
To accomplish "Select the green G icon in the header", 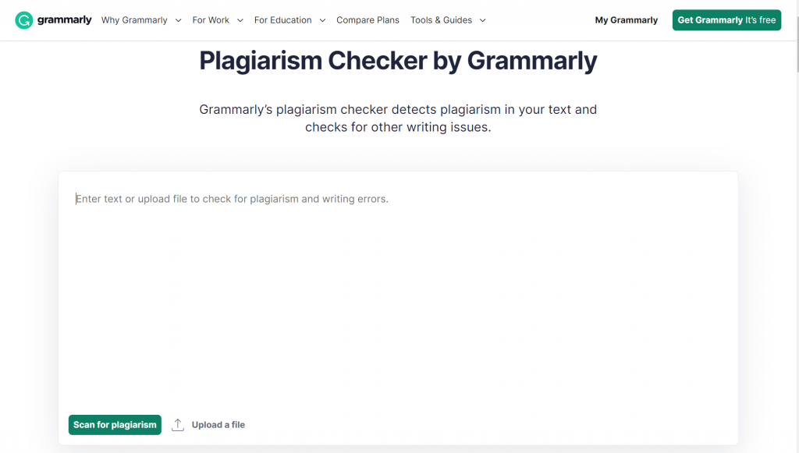I will pyautogui.click(x=24, y=19).
